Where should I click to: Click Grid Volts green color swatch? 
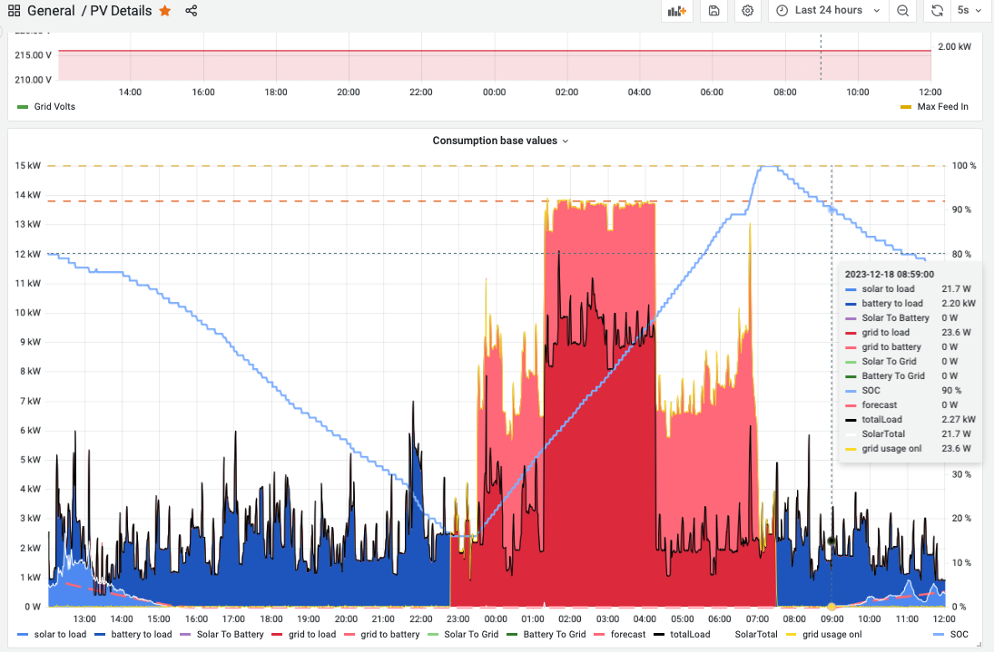point(23,106)
